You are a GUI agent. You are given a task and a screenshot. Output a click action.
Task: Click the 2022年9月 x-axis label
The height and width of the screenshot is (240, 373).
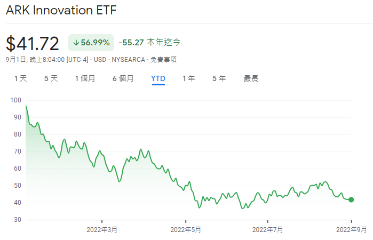pos(351,230)
